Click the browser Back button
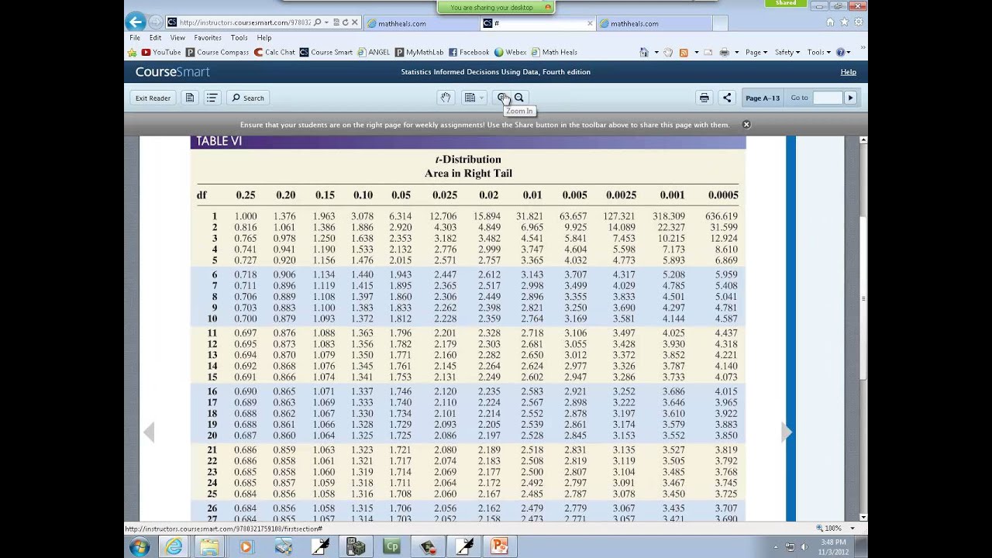 pyautogui.click(x=136, y=22)
